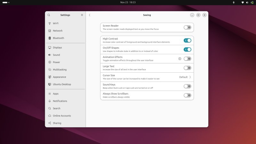Click the Wi-Fi indicator in top bar
The width and height of the screenshot is (256, 144).
click(x=243, y=3)
